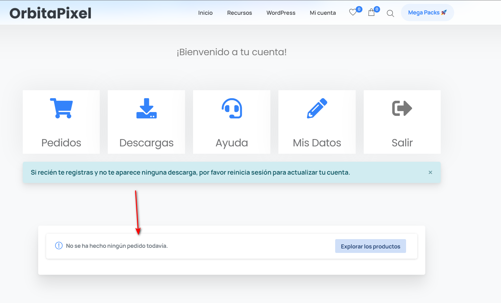This screenshot has height=303, width=501.
Task: Open the Inicio menu item
Action: click(x=205, y=13)
